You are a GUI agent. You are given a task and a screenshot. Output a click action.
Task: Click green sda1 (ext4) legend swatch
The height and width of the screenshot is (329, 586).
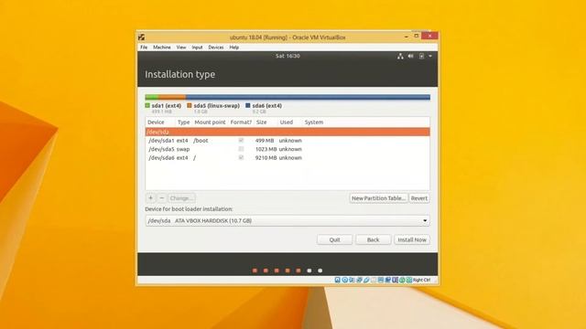(147, 106)
